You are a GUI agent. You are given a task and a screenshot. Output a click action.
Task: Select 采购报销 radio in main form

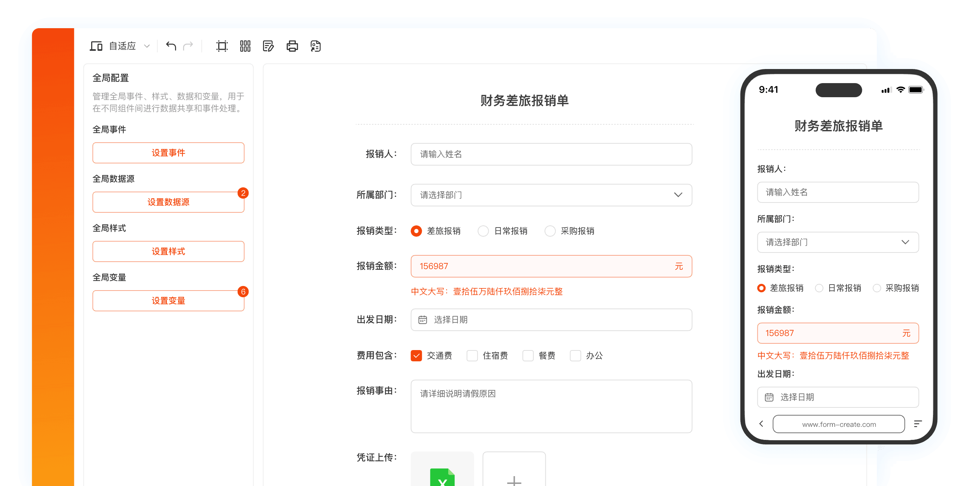[550, 231]
